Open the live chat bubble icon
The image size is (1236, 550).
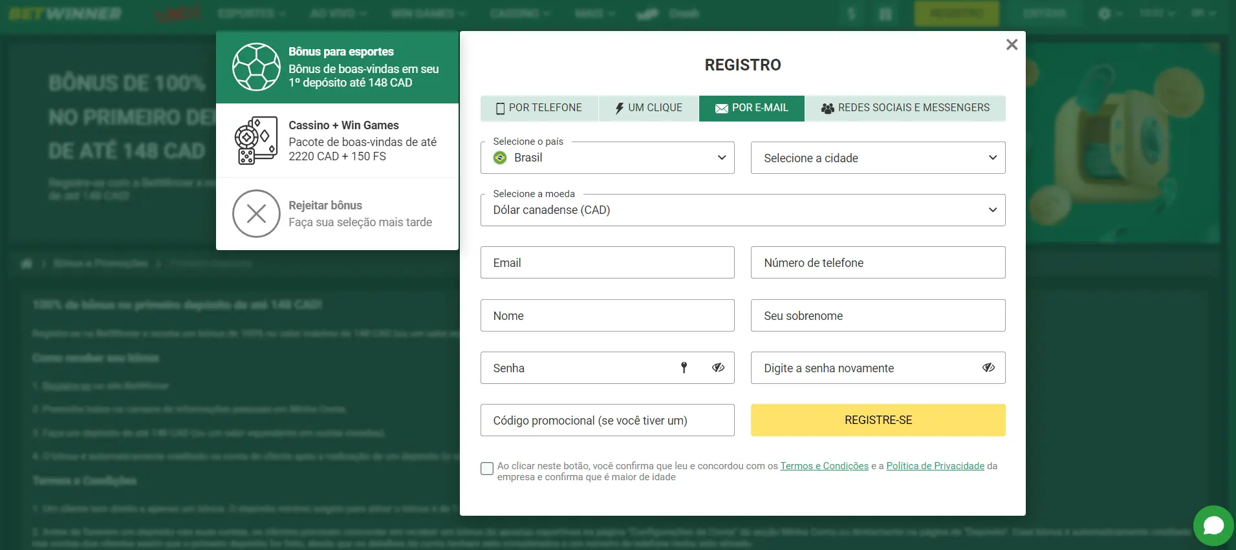click(x=1213, y=525)
